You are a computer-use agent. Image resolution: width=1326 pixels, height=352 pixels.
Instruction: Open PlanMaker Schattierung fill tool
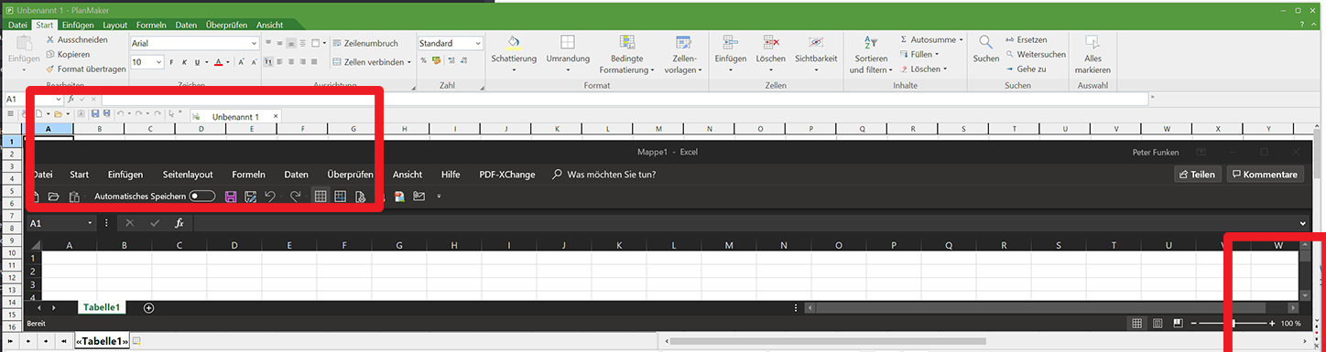pos(513,53)
